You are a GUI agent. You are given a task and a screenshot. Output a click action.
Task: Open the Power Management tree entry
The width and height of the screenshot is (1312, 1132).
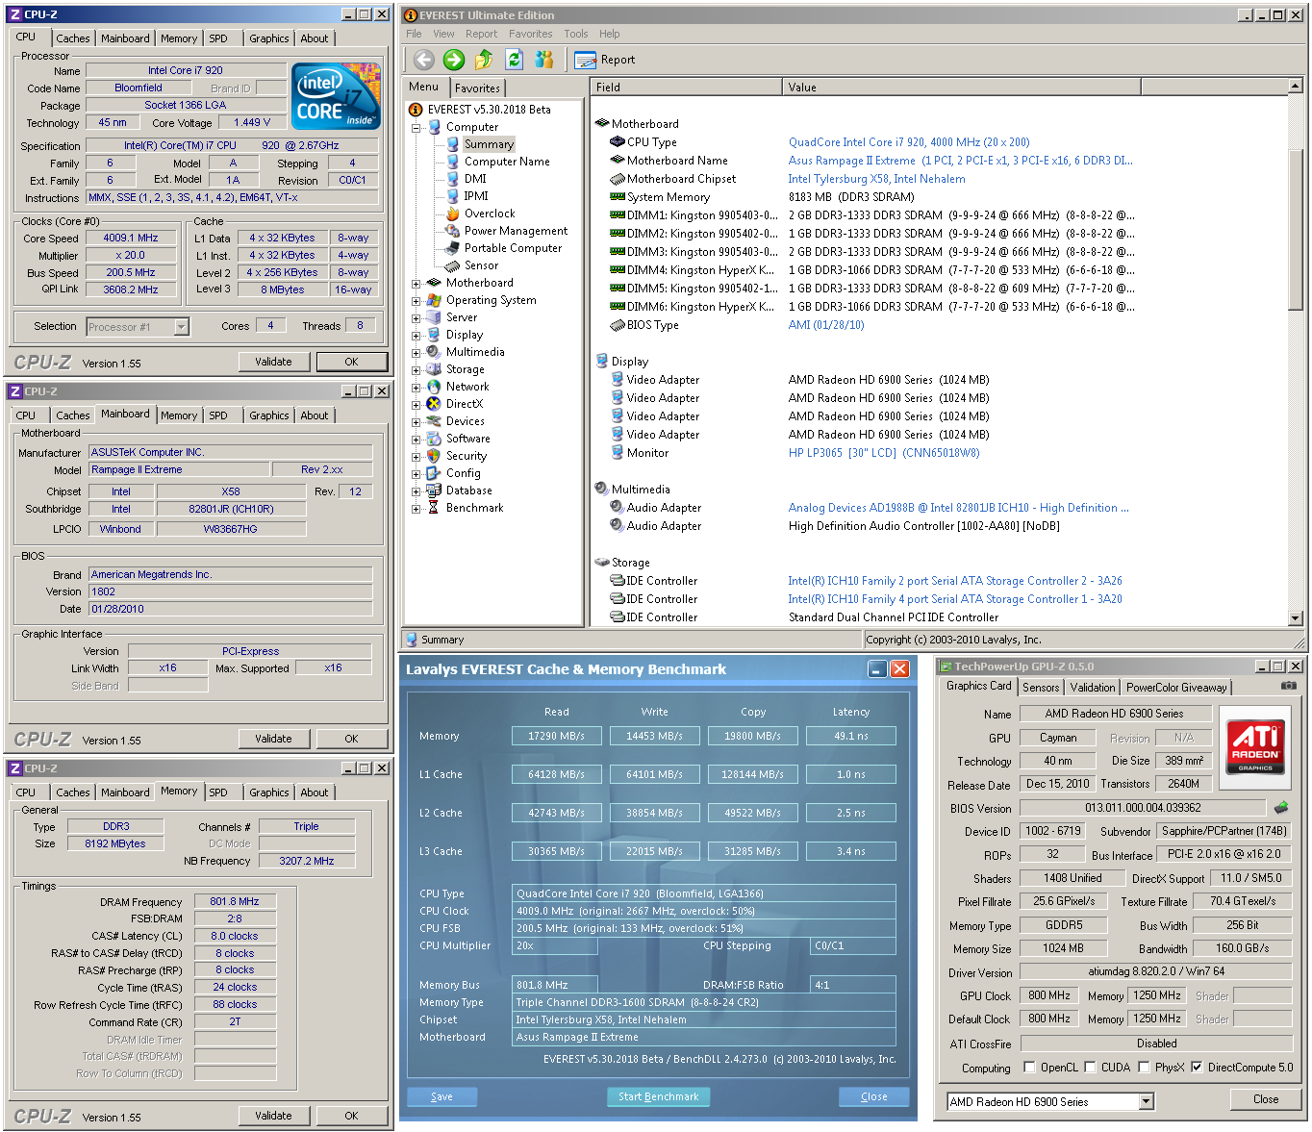click(516, 231)
